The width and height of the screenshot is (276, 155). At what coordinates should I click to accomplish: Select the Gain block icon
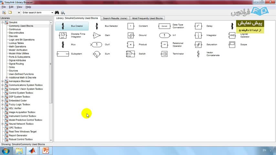[97, 36]
